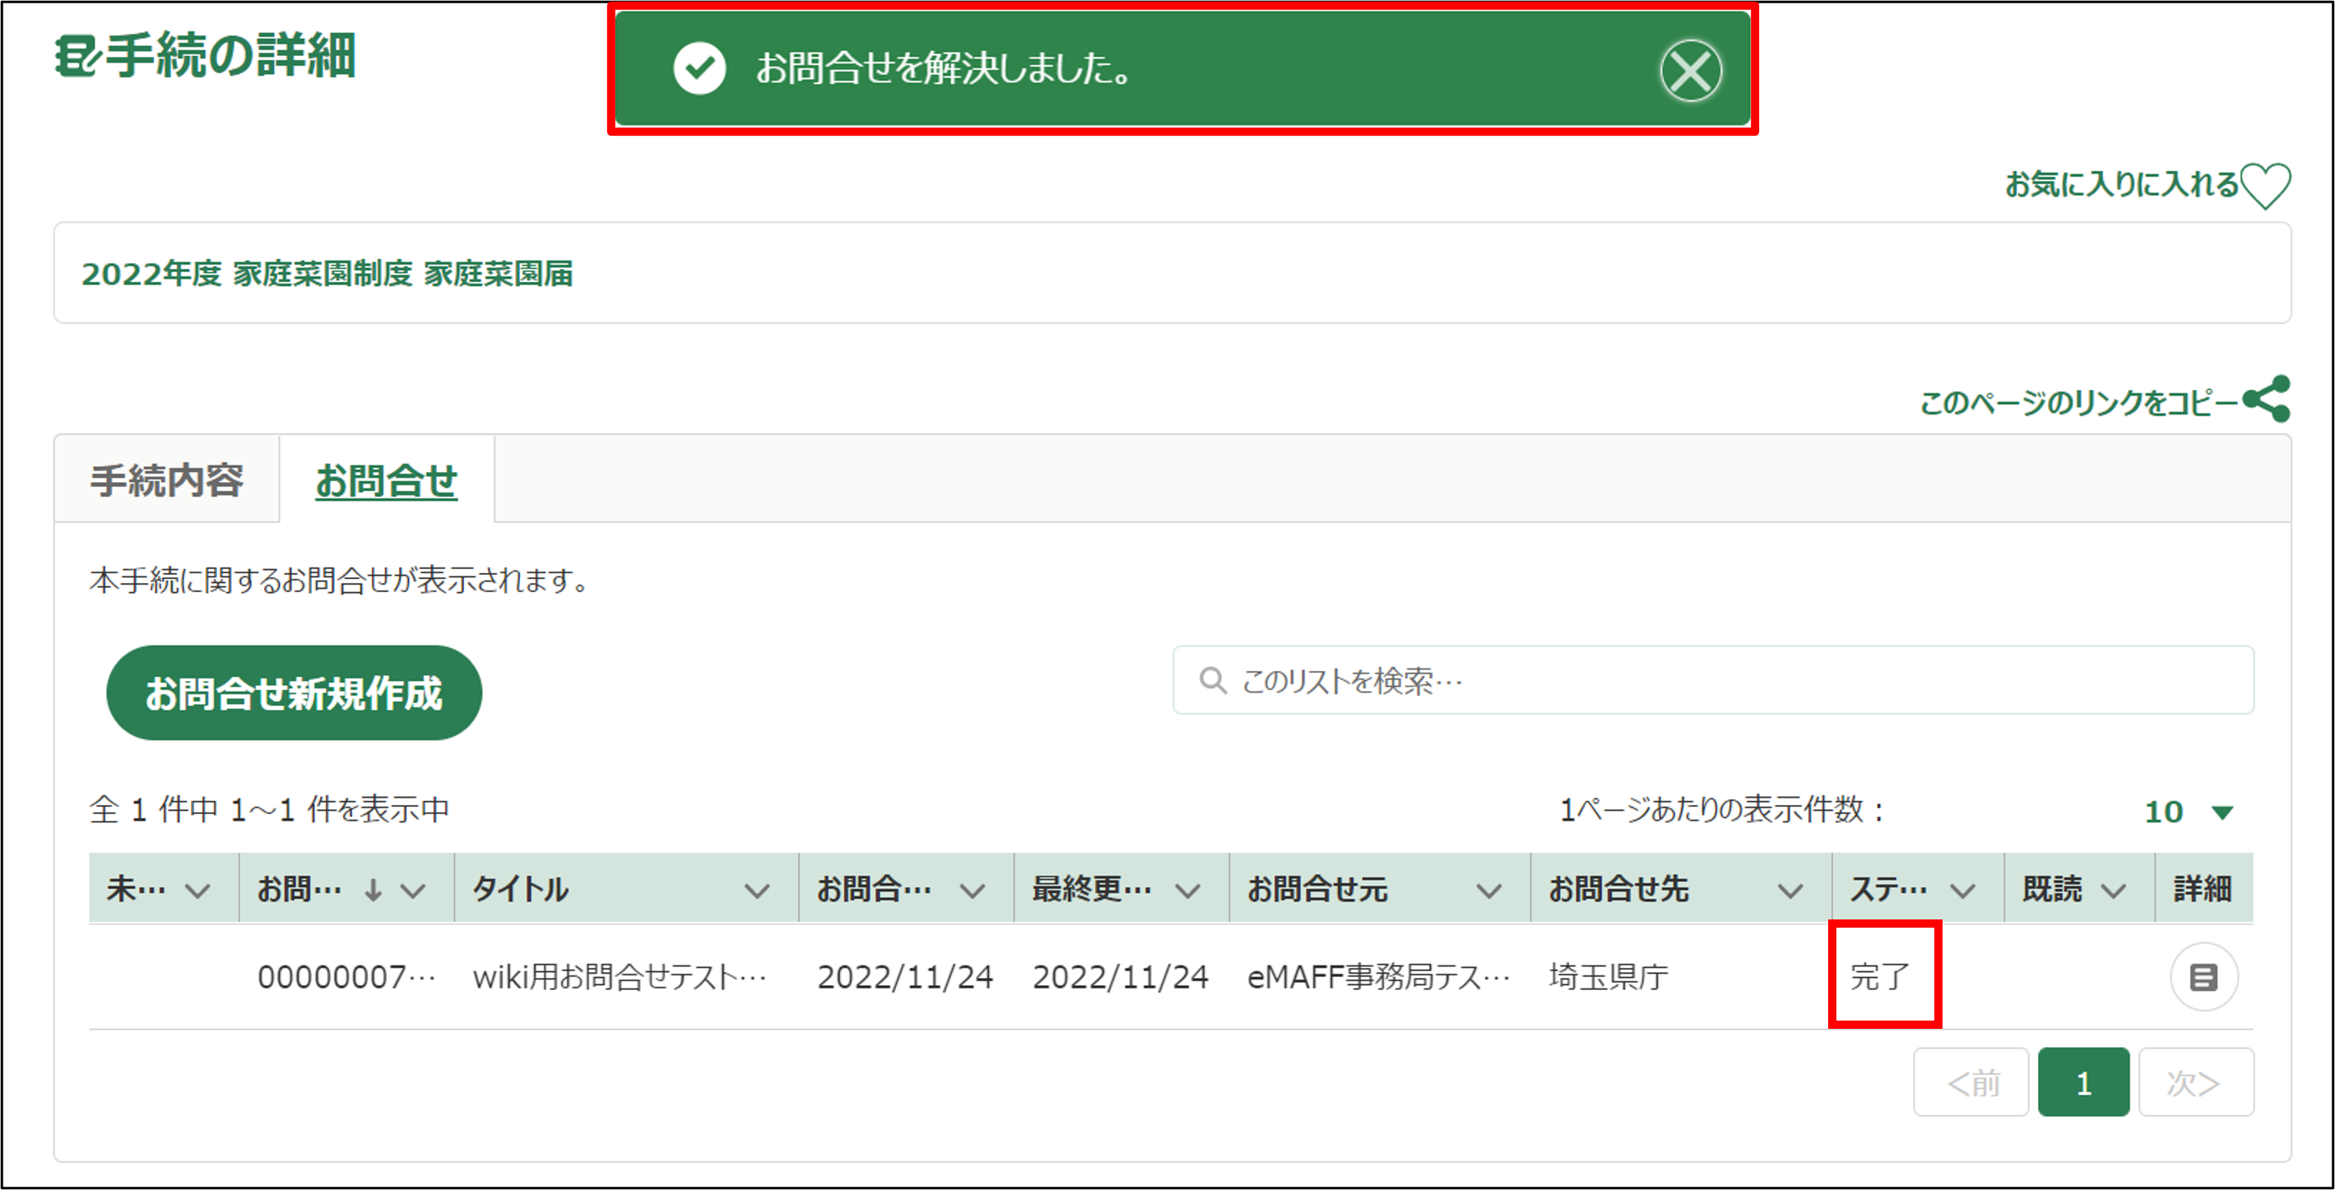Click the share link copy icon

point(2266,400)
